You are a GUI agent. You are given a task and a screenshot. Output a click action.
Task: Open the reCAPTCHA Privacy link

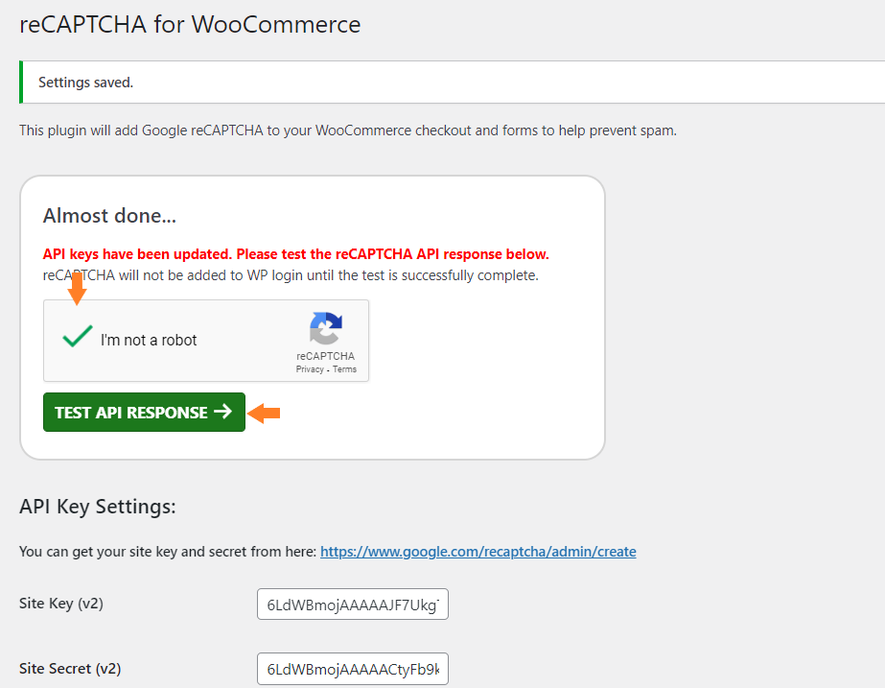tap(310, 369)
